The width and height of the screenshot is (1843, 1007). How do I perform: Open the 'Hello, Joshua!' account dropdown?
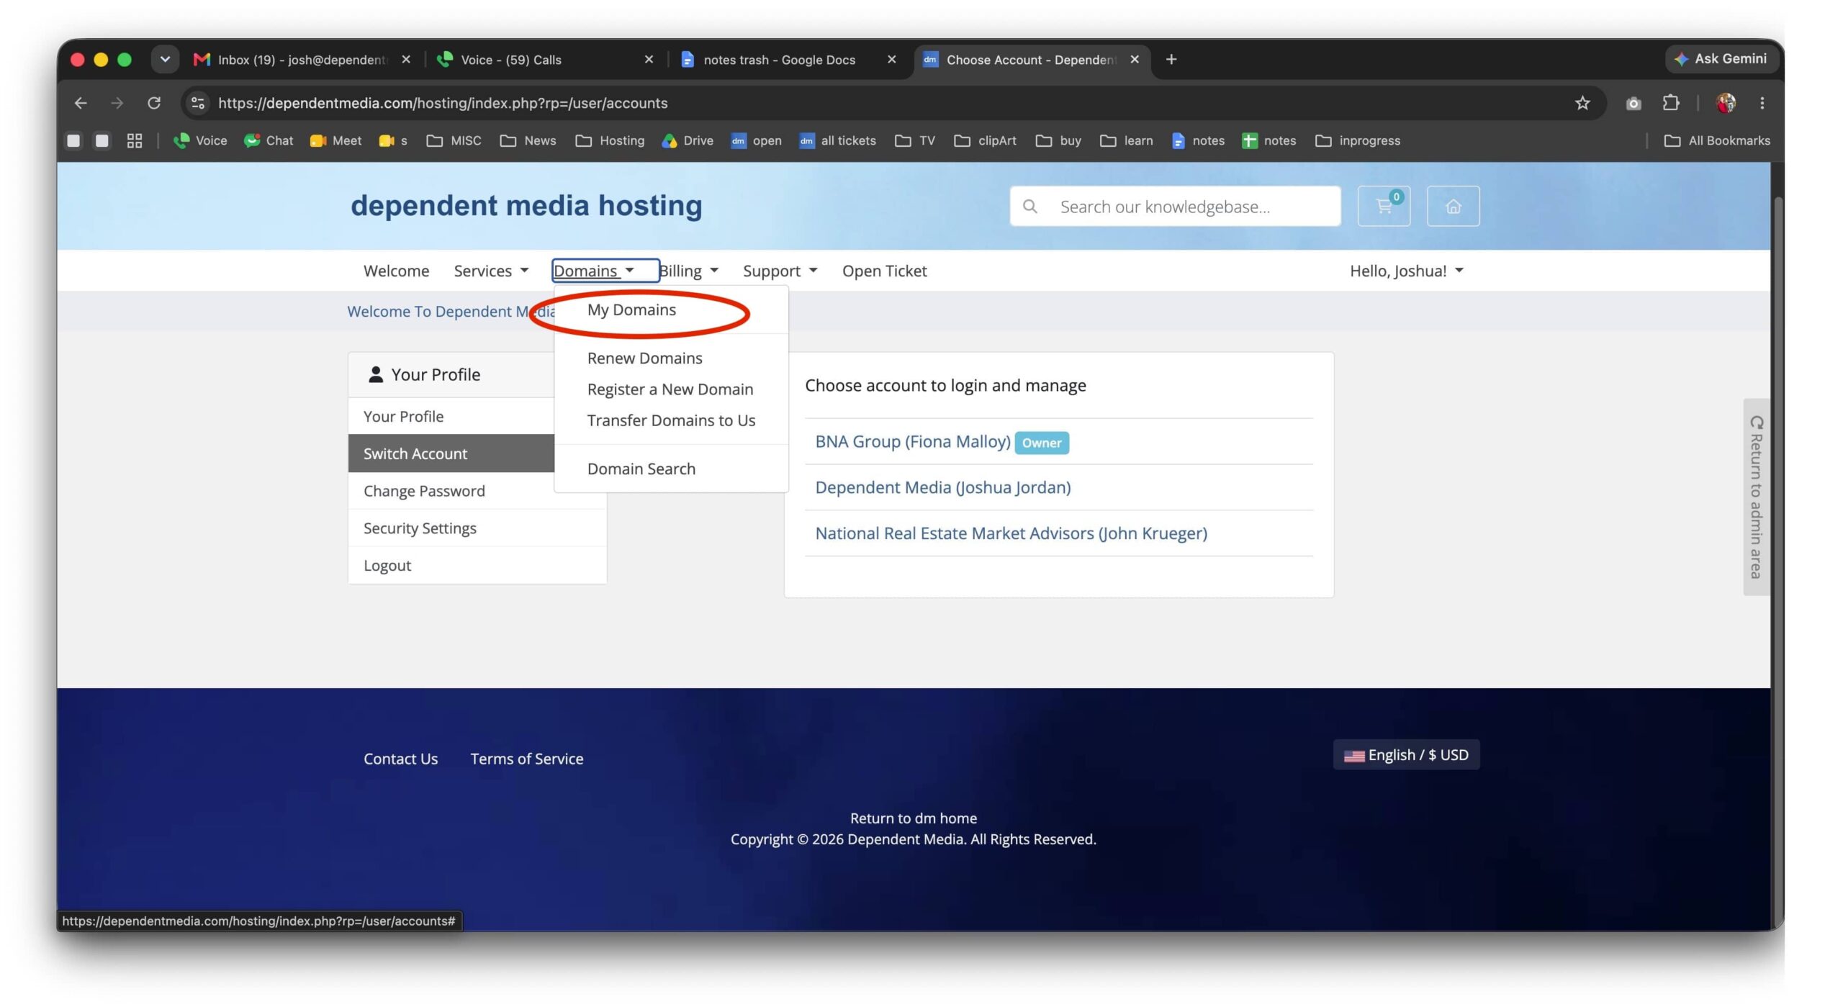(x=1406, y=271)
